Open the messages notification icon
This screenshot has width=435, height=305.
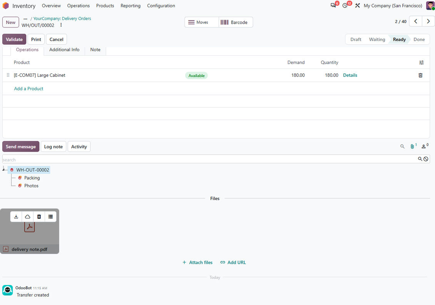(333, 5)
